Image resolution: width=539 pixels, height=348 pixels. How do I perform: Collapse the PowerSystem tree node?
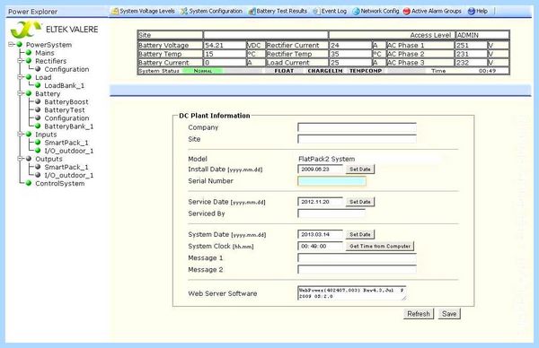(11, 45)
